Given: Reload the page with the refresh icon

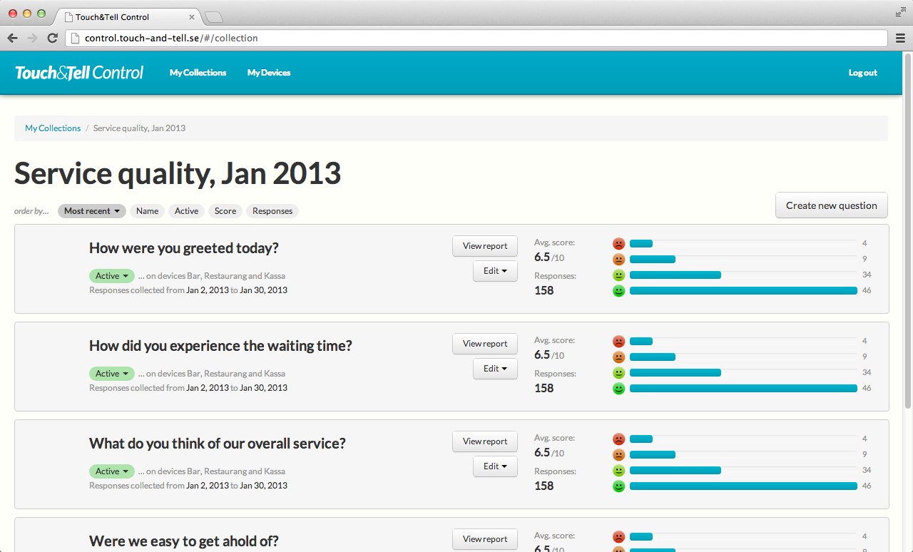Looking at the screenshot, I should [x=52, y=39].
